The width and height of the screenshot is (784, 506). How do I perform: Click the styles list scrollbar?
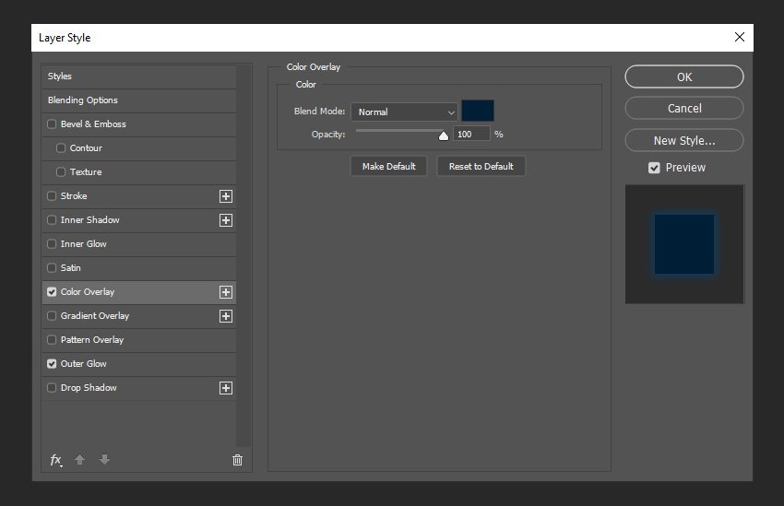click(x=244, y=255)
